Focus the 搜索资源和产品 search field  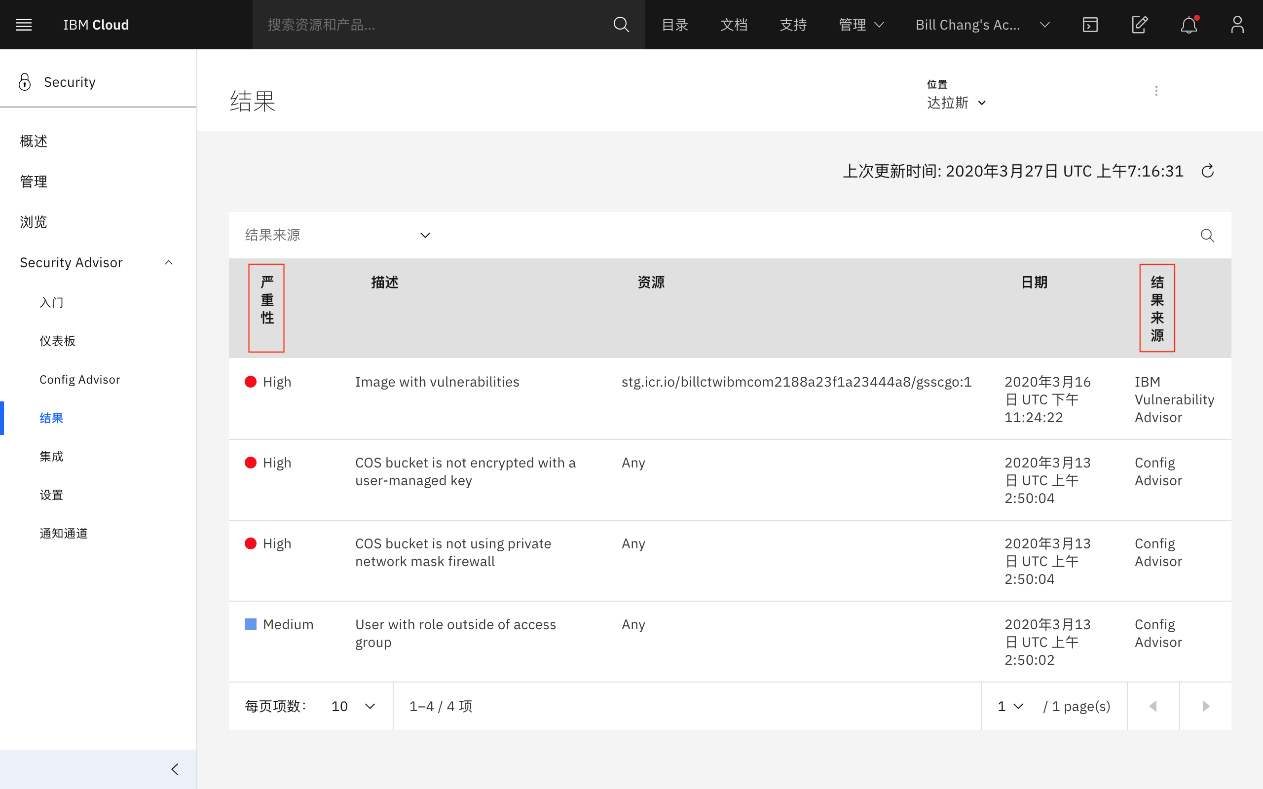[433, 25]
